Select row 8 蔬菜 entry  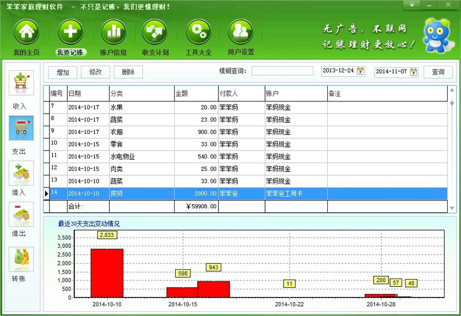248,120
